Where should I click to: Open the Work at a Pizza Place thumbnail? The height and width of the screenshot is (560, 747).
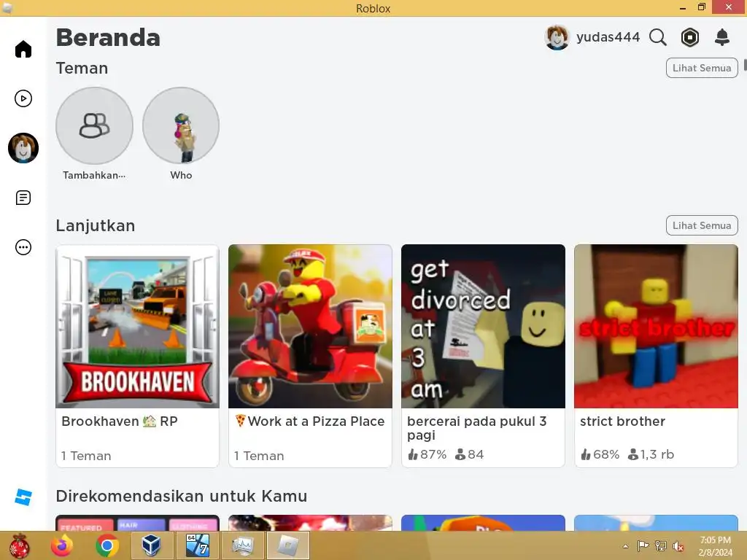[x=310, y=326]
